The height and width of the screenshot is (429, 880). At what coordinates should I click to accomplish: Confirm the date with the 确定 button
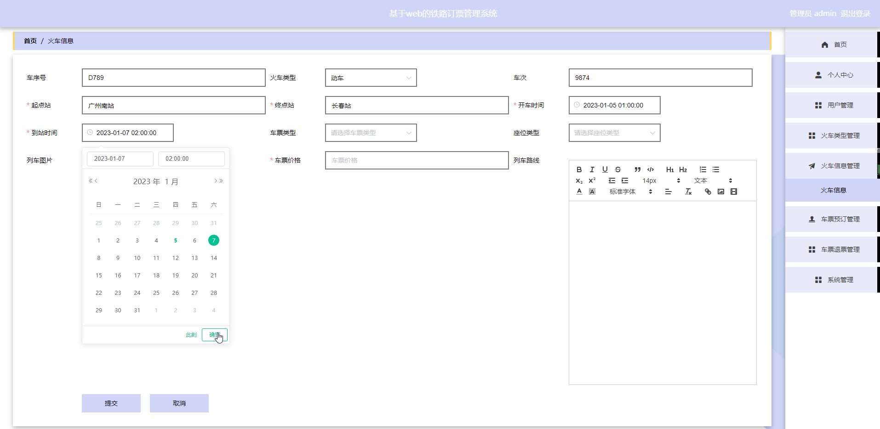coord(215,335)
